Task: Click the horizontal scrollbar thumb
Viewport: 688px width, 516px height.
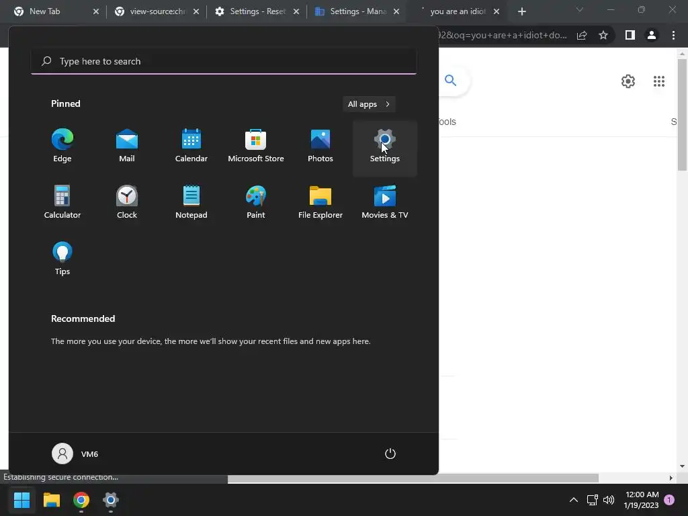Action: [x=413, y=478]
